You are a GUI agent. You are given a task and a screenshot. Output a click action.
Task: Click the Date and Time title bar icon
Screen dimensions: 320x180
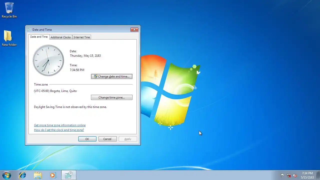[x=29, y=29]
